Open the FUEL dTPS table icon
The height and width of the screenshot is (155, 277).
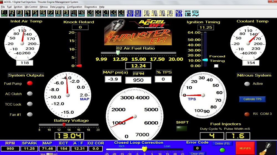(147, 13)
